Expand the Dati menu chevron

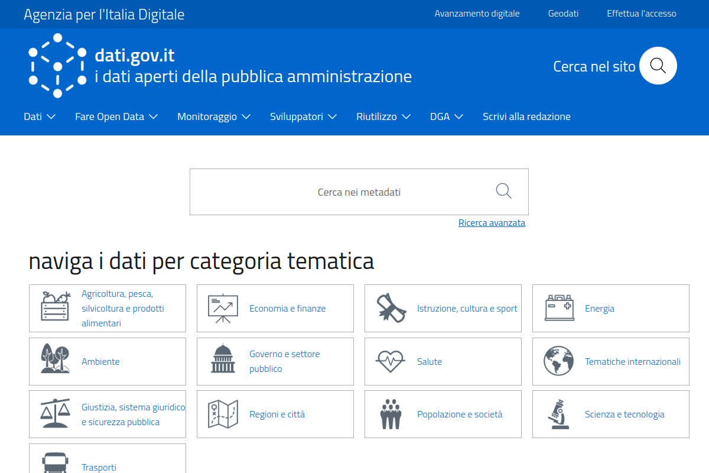(51, 116)
